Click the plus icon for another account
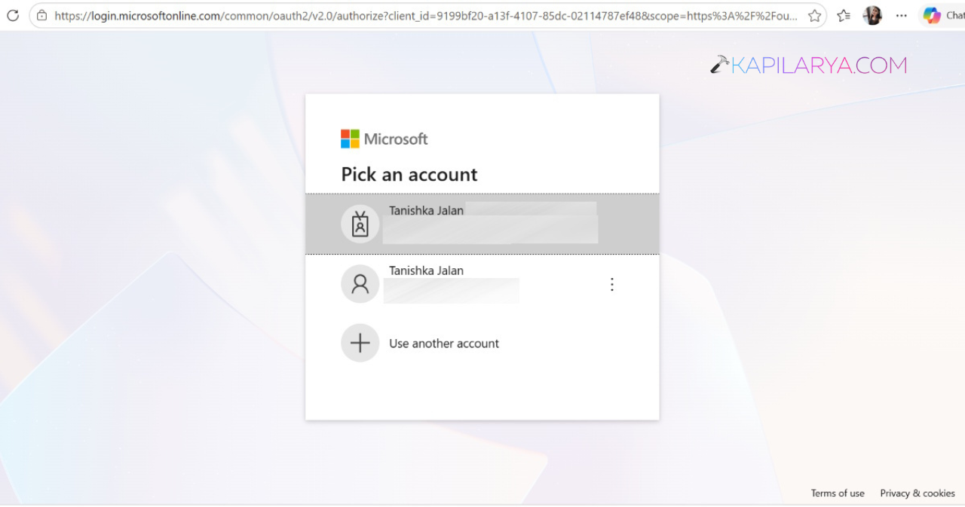The width and height of the screenshot is (965, 507). point(360,343)
